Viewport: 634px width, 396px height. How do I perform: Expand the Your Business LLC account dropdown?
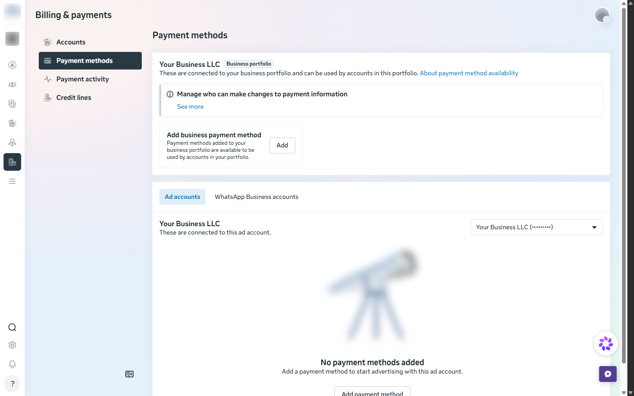click(537, 227)
